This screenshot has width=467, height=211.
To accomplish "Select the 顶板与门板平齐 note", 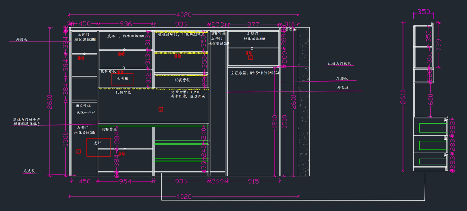I will (27, 120).
